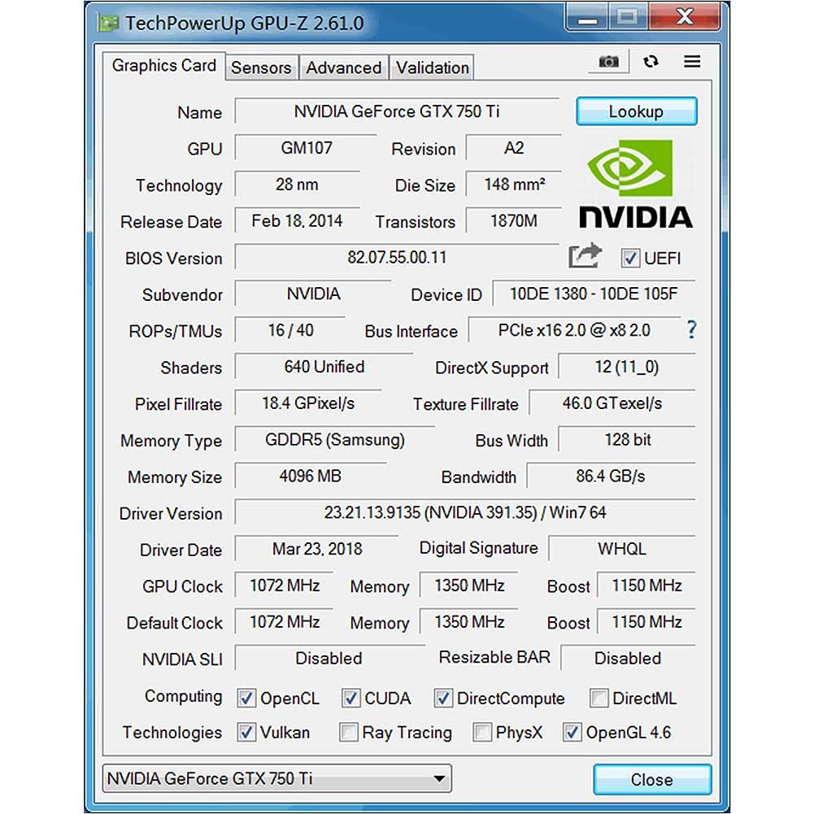This screenshot has width=814, height=814.
Task: Click the Die Size value 148 mm²
Action: [x=513, y=185]
